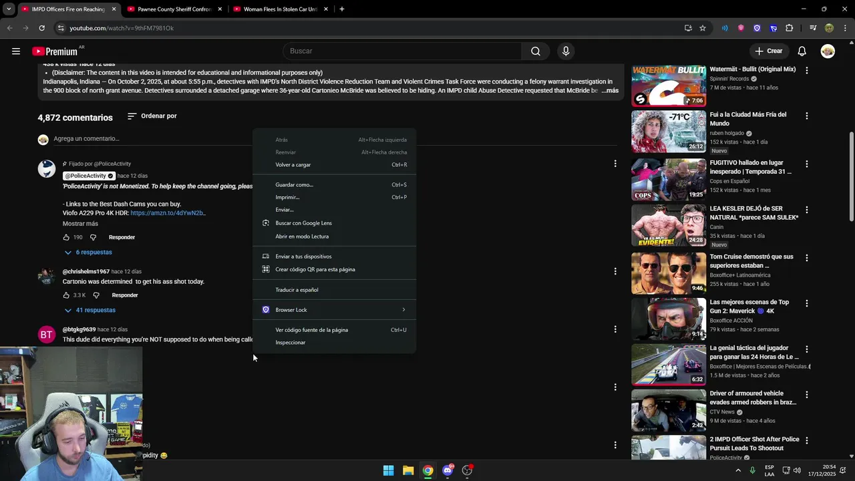Open options for Tom Cruise demostró video
Viewport: 855px width, 481px height.
(x=806, y=258)
